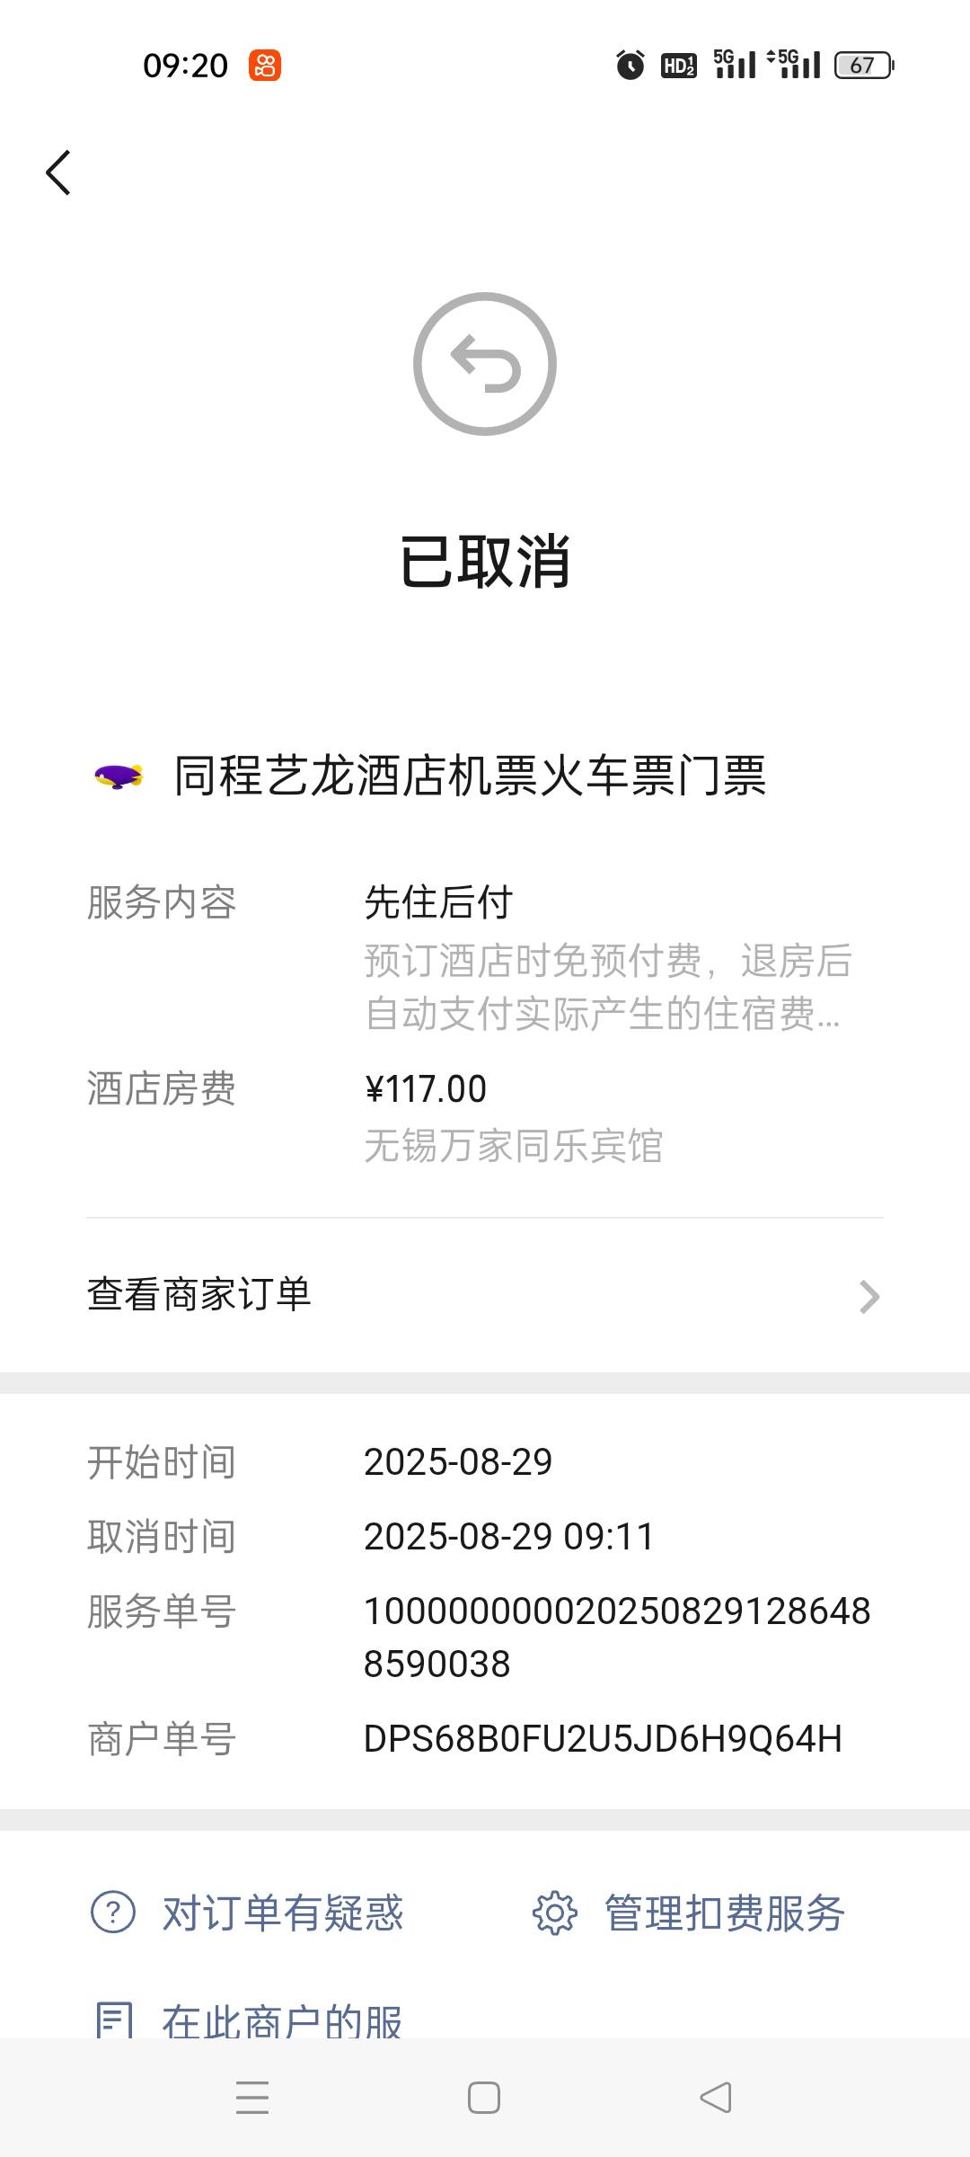The height and width of the screenshot is (2157, 970).
Task: Tap the Android recent apps menu button
Action: 252,2098
